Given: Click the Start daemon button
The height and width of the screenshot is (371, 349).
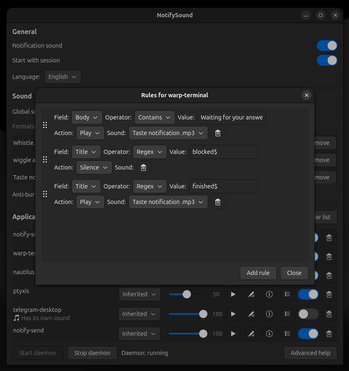Looking at the screenshot, I should tap(38, 353).
